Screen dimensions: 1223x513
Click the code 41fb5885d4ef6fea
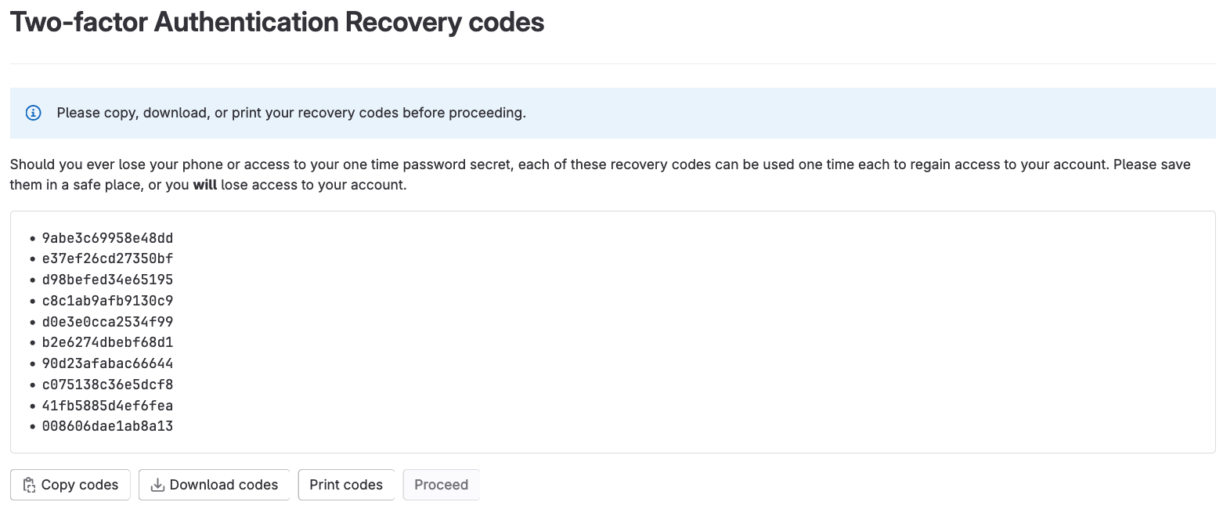point(108,406)
